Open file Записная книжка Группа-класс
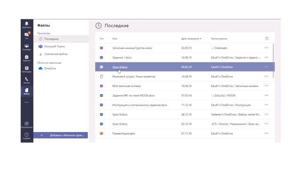301x169 pixels. [132, 48]
